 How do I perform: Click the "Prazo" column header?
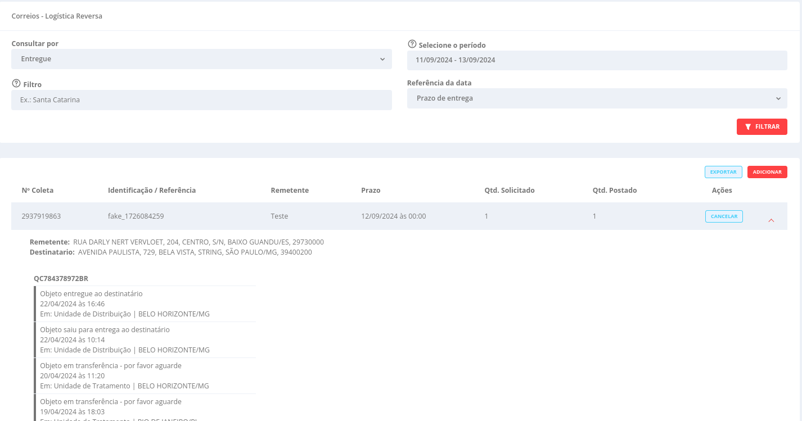(371, 190)
